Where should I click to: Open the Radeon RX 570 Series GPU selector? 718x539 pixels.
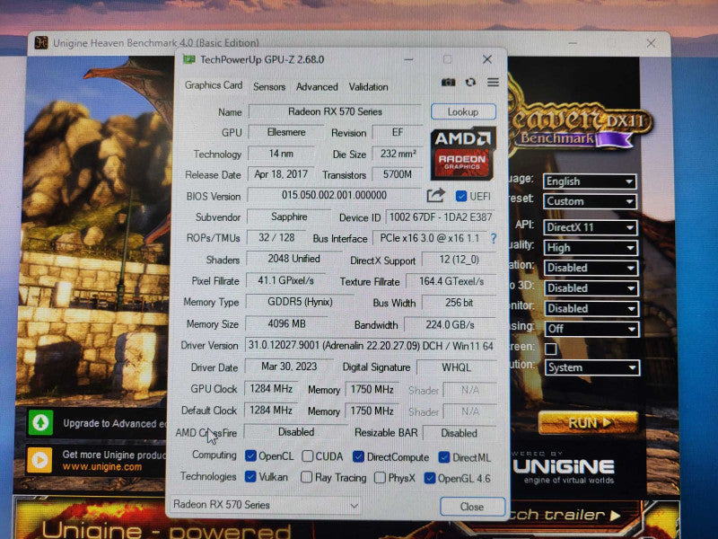point(266,505)
